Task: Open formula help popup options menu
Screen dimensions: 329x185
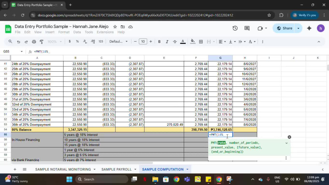Action: (286, 158)
